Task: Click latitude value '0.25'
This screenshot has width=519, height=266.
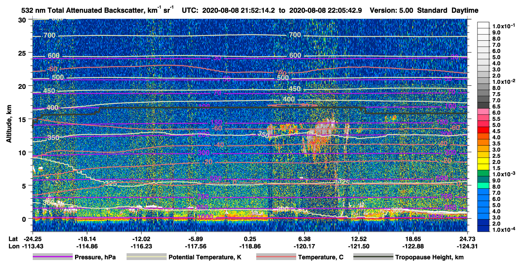Action: pos(250,239)
